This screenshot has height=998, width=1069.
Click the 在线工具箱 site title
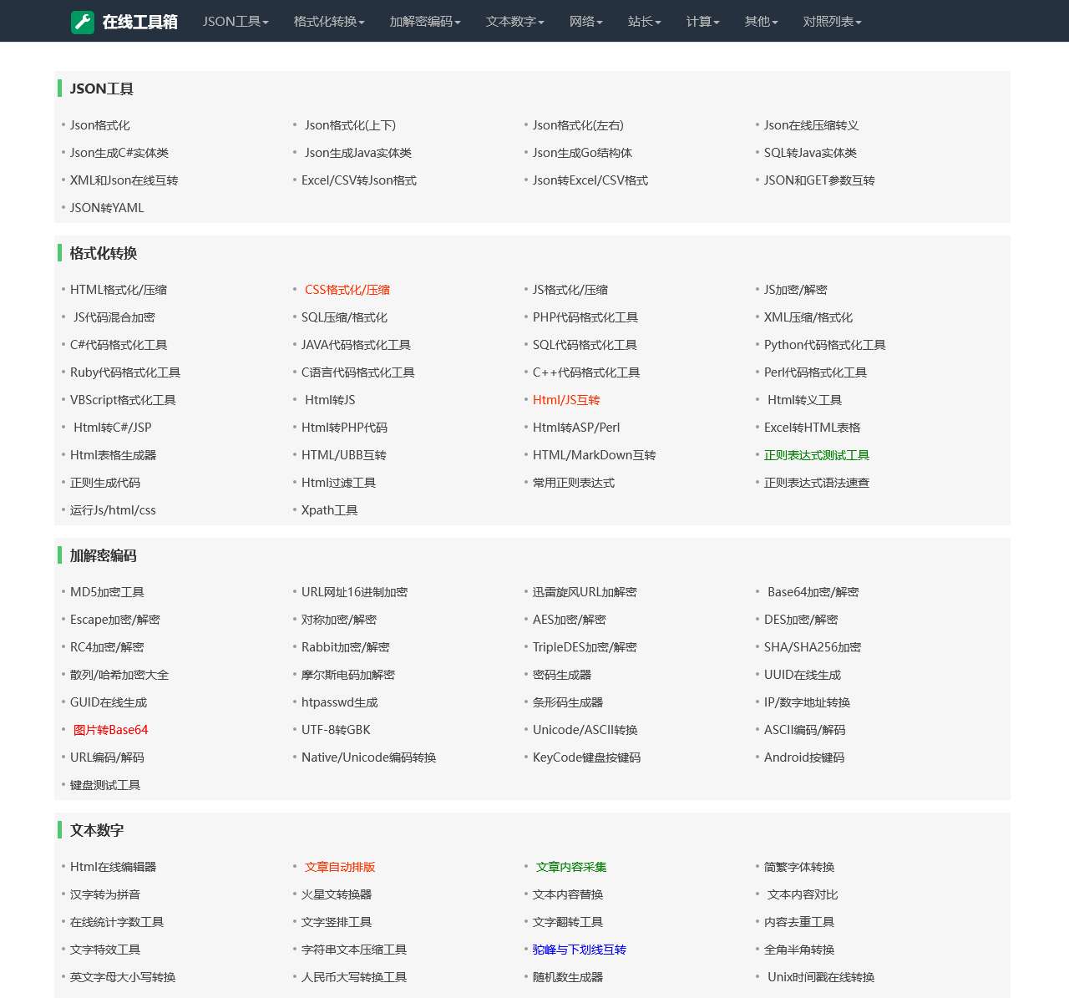(139, 22)
